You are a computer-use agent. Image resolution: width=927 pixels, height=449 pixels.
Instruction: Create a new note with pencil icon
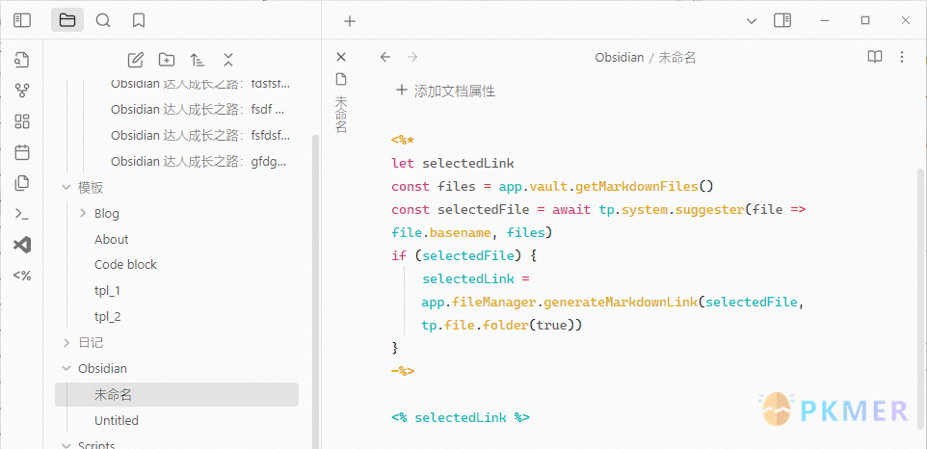coord(135,59)
